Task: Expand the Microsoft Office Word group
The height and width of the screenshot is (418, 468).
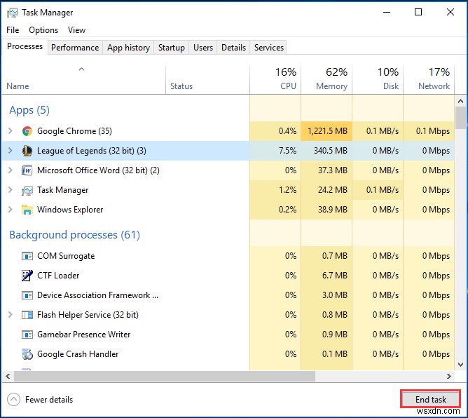Action: click(11, 170)
